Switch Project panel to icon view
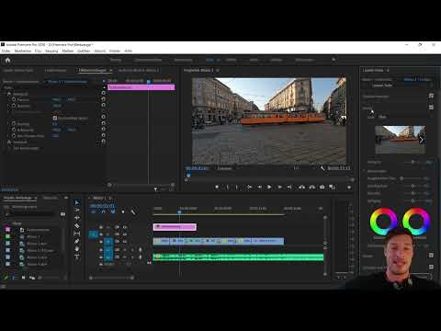The width and height of the screenshot is (441, 331). 23,278
